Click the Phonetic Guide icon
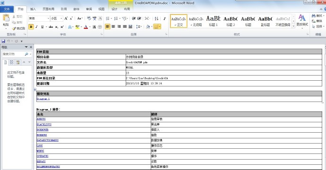The width and height of the screenshot is (326, 170). pyautogui.click(x=94, y=18)
